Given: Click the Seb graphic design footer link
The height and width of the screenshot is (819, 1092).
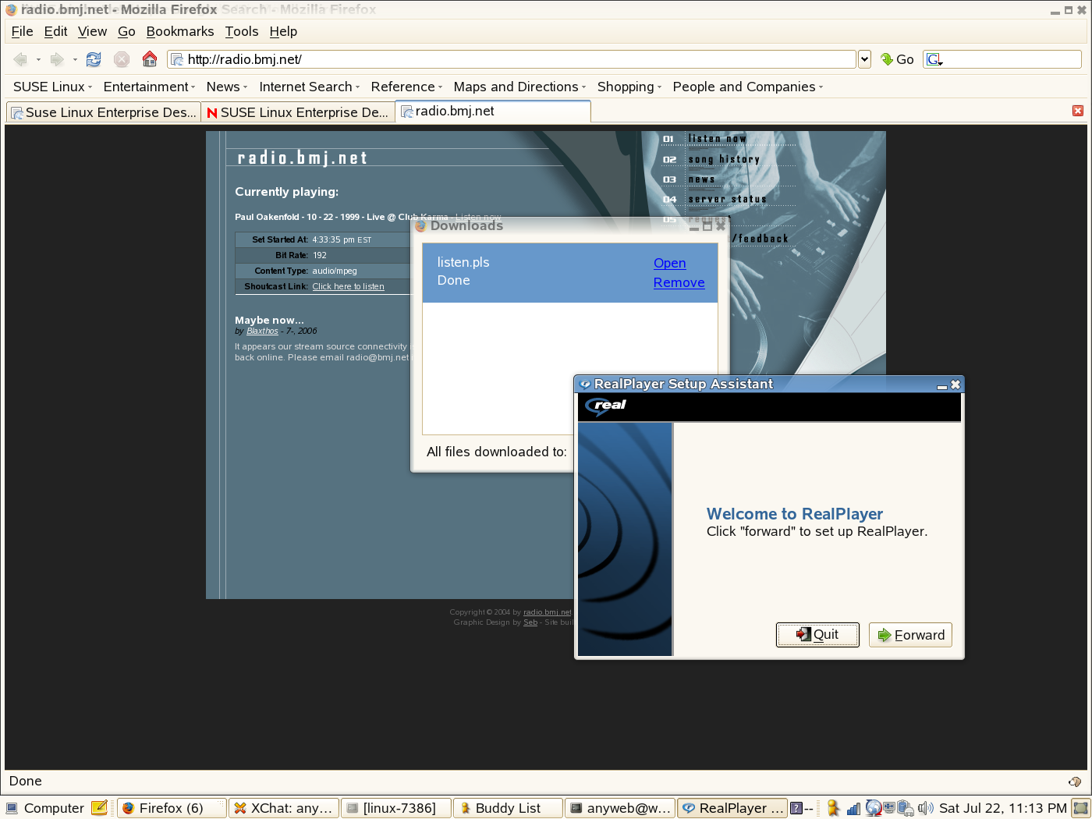Looking at the screenshot, I should [530, 622].
